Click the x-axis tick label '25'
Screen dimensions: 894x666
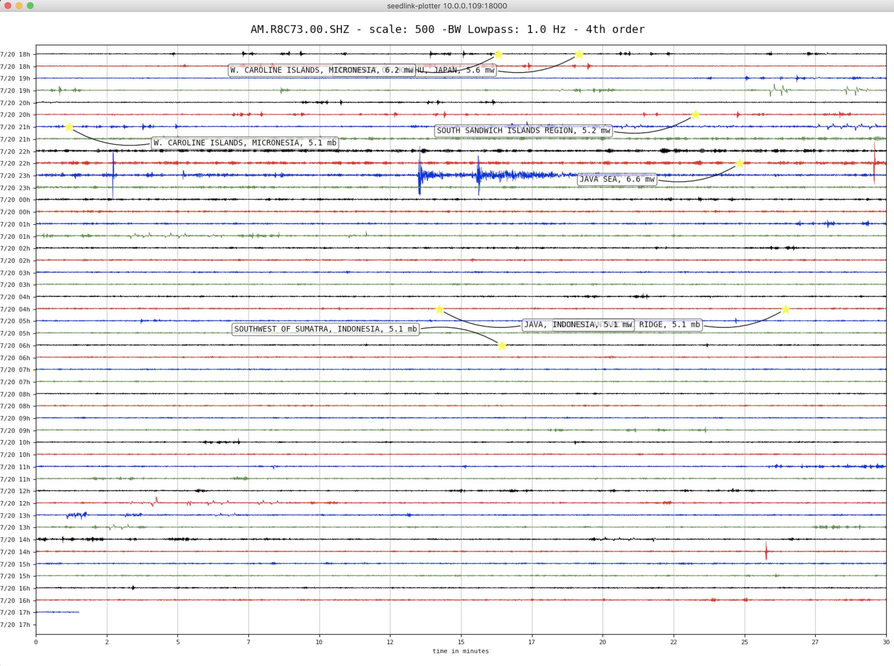744,642
